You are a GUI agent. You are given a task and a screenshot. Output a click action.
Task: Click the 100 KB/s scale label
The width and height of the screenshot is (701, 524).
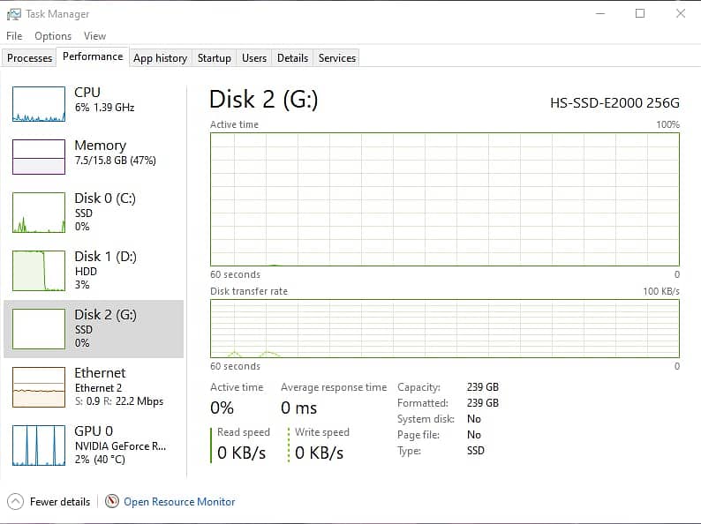coord(661,291)
